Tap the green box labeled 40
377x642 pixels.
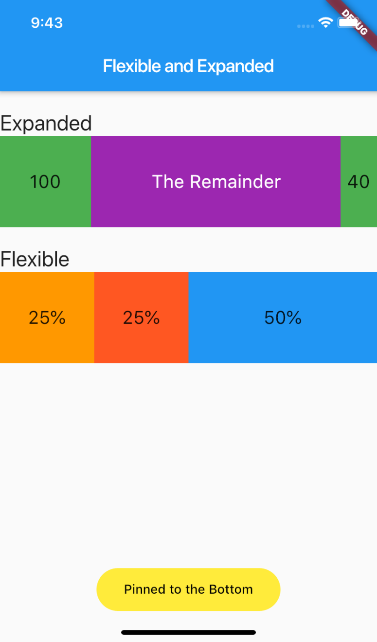(359, 182)
